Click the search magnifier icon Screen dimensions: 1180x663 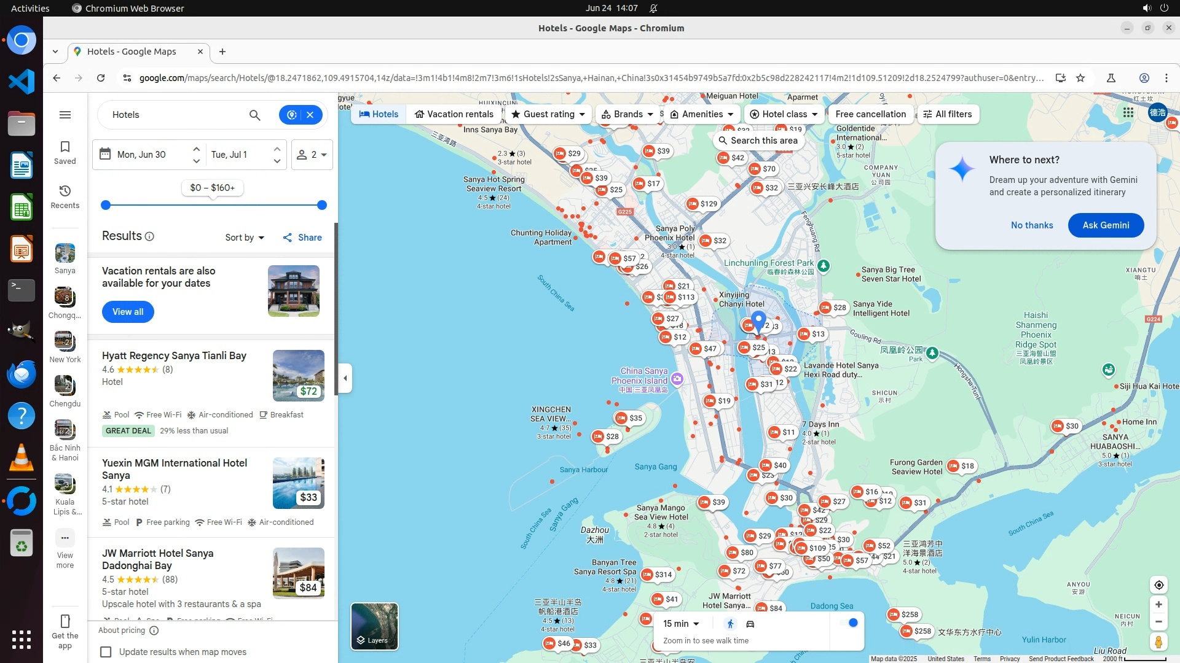point(254,115)
